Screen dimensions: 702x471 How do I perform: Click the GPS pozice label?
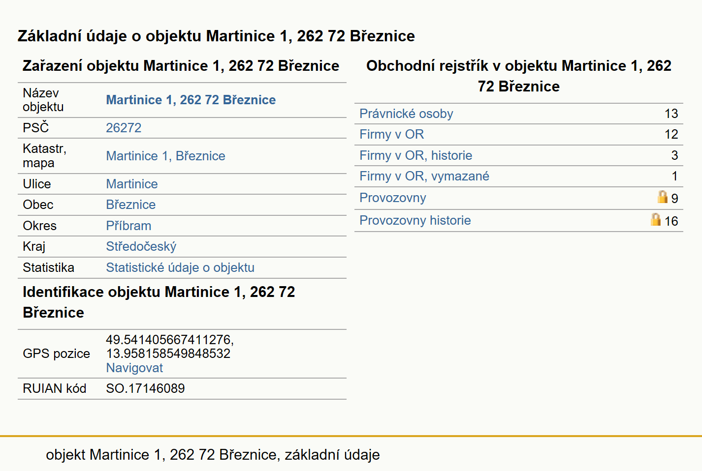56,353
